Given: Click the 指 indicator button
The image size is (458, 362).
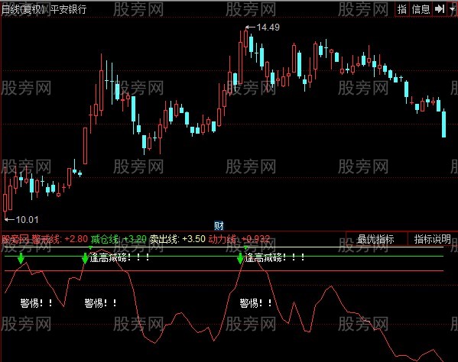Looking at the screenshot, I should click(x=402, y=9).
